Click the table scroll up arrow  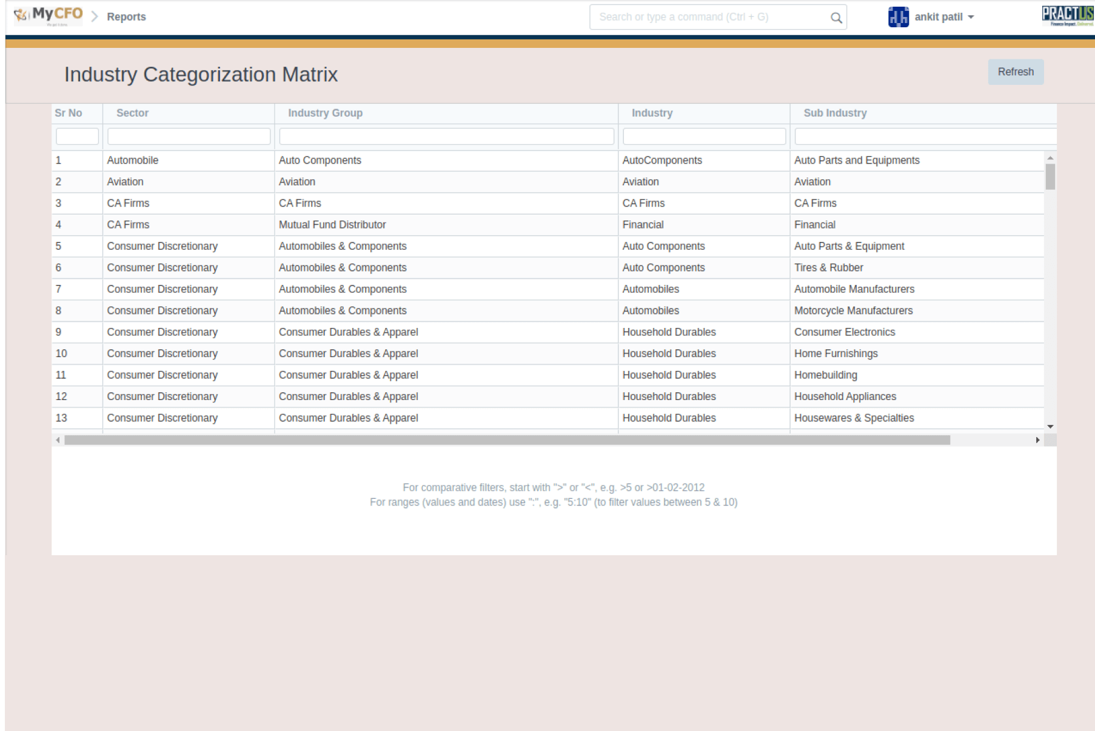(1050, 158)
